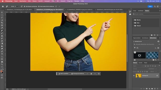
Task: Open the Fenster menu
Action: [77, 1]
